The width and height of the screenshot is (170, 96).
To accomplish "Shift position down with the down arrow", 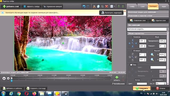I will click(133, 46).
